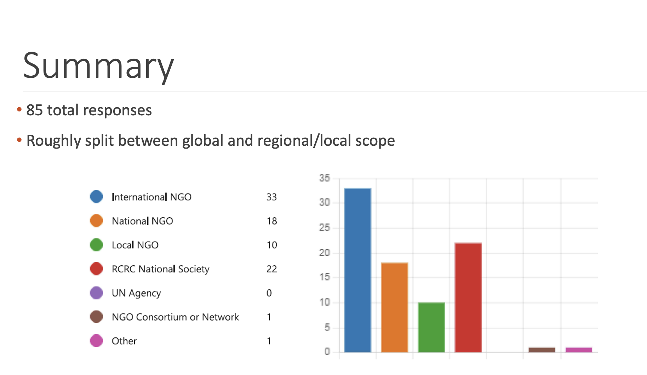647x375 pixels.
Task: Click the pink Other legend dot
Action: click(96, 341)
